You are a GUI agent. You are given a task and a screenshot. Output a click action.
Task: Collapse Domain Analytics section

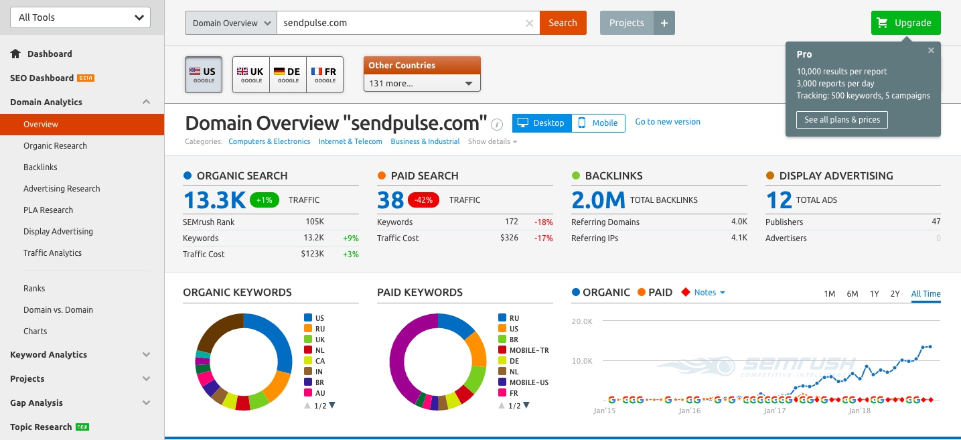point(146,102)
